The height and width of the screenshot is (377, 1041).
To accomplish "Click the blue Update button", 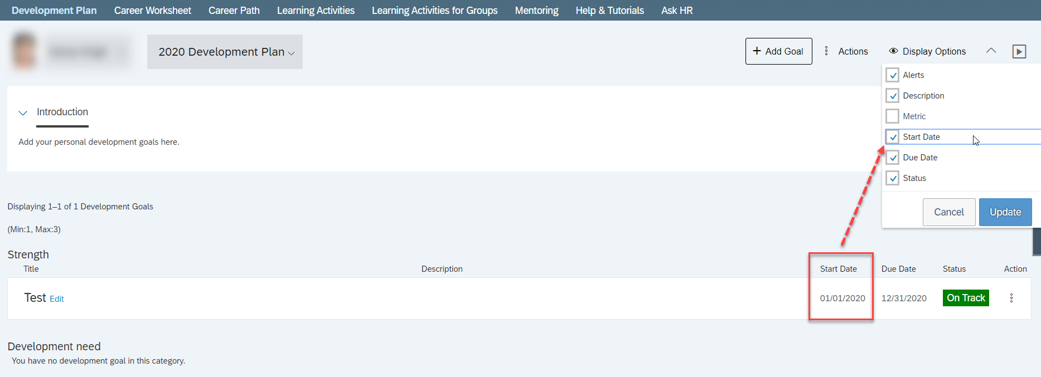I will (1005, 212).
